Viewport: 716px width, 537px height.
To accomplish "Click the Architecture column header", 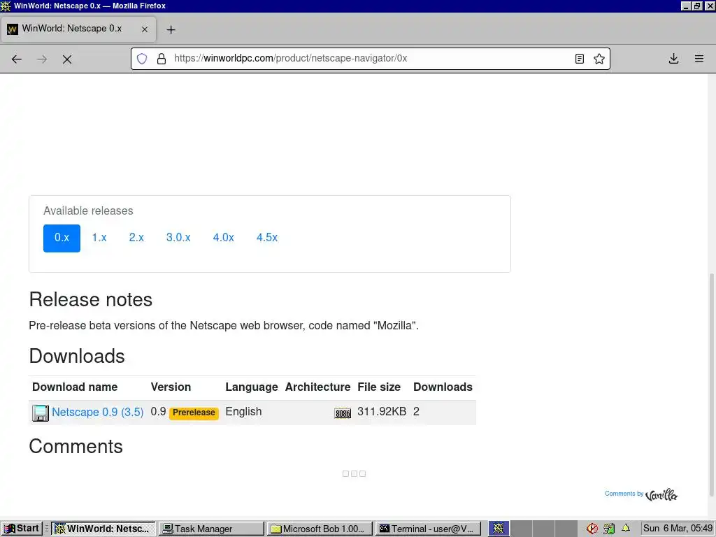I will 318,387.
